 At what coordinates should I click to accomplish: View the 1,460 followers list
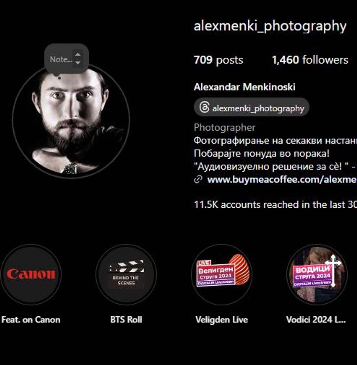point(310,60)
